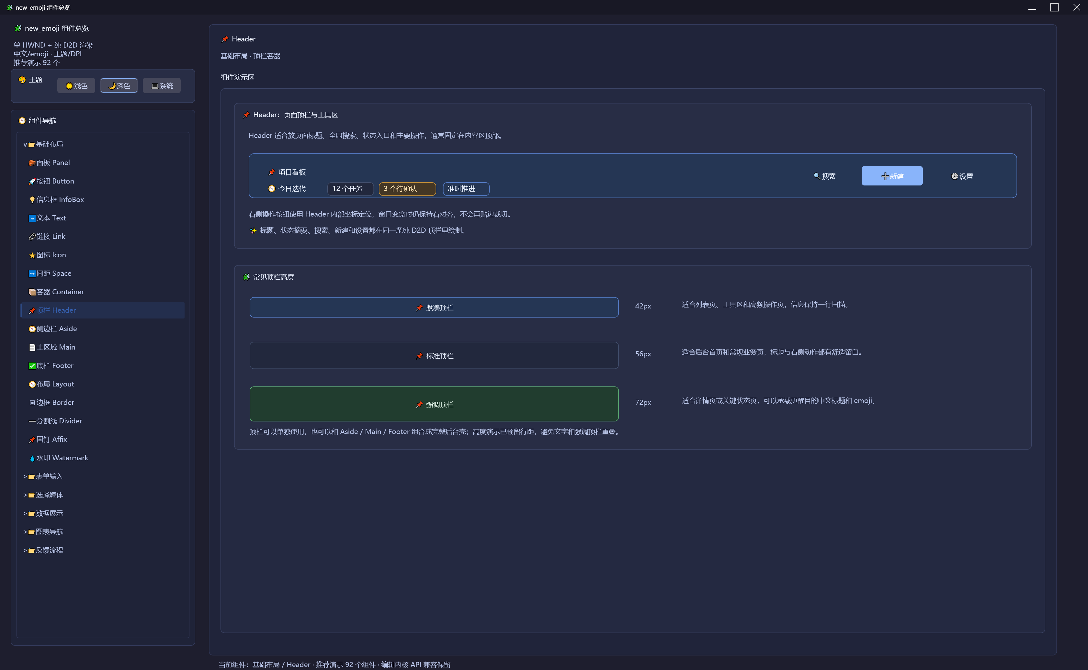Click the rocket icon beside 按钮 Button

click(32, 182)
